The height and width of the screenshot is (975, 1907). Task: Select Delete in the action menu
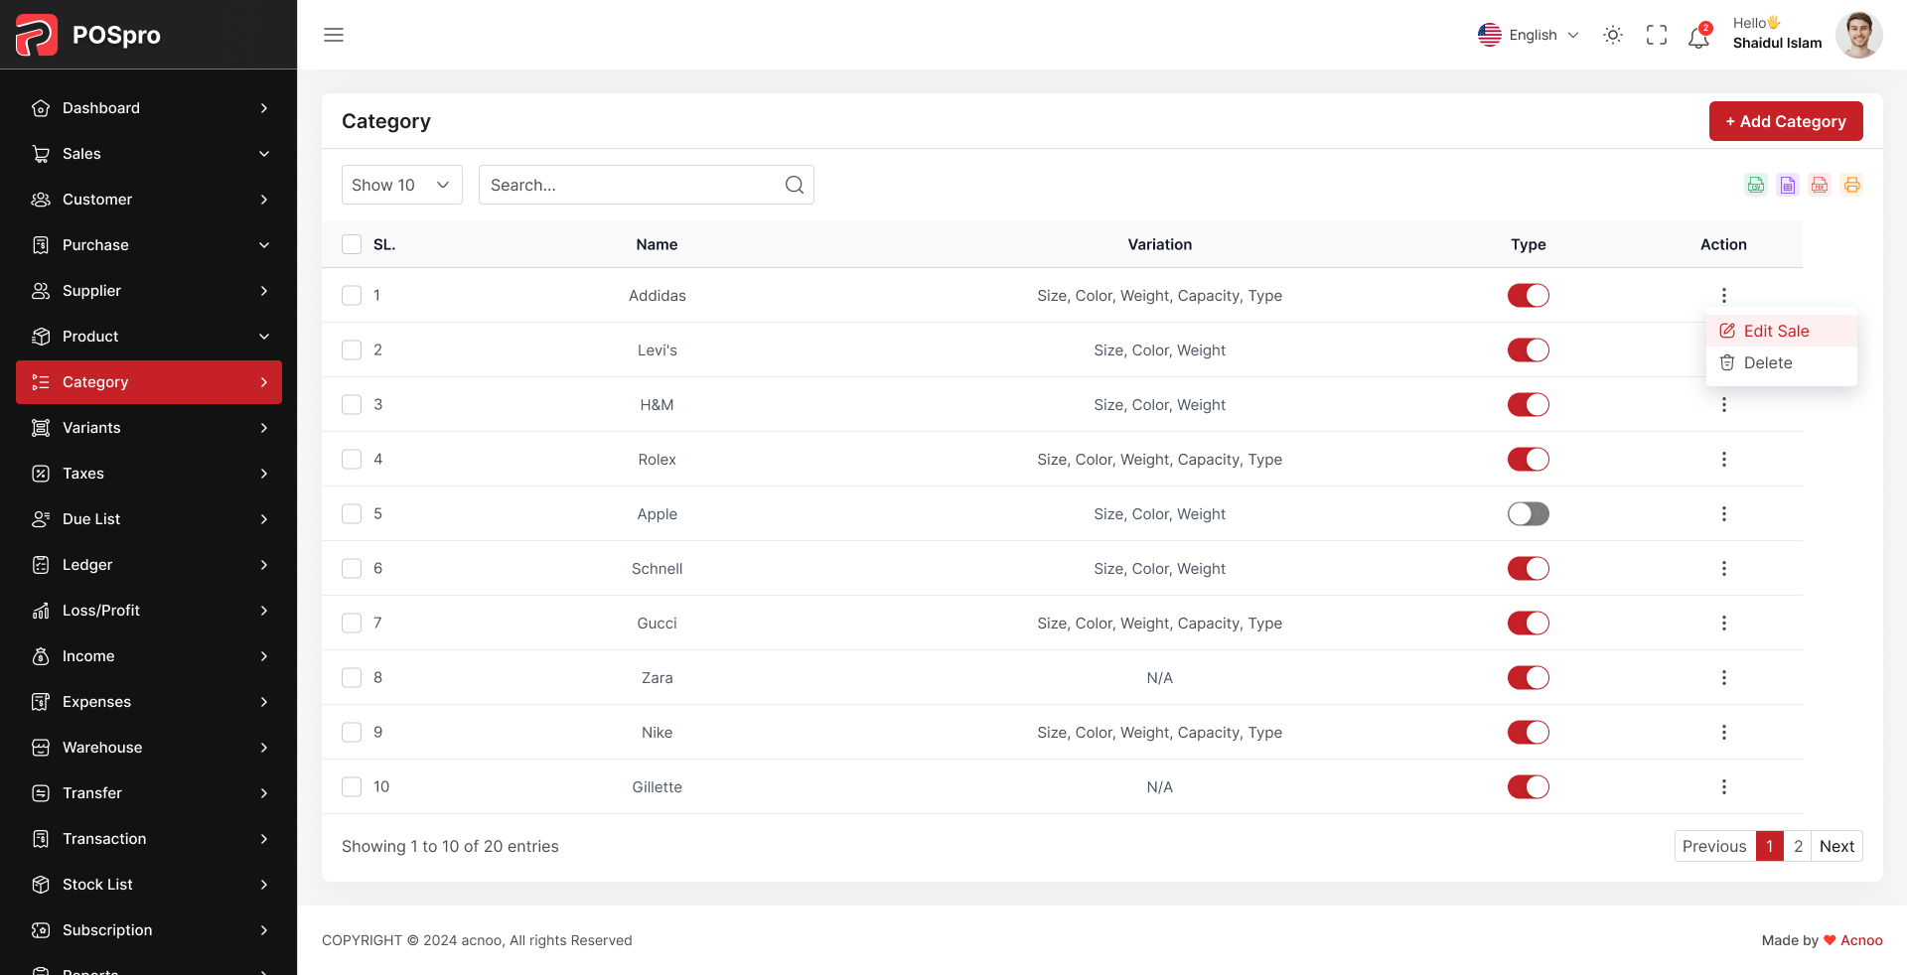pos(1768,362)
